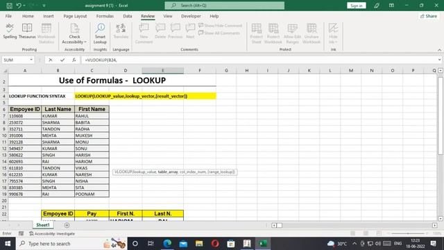Open the Thesaurus tool
This screenshot has height=250, width=444.
click(x=27, y=31)
